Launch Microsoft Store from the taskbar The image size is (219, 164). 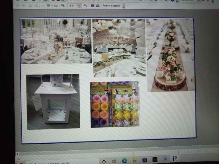144,160
